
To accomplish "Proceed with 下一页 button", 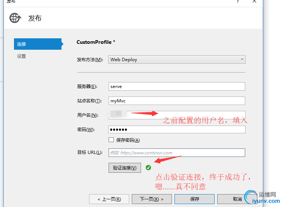I will [x=152, y=199].
